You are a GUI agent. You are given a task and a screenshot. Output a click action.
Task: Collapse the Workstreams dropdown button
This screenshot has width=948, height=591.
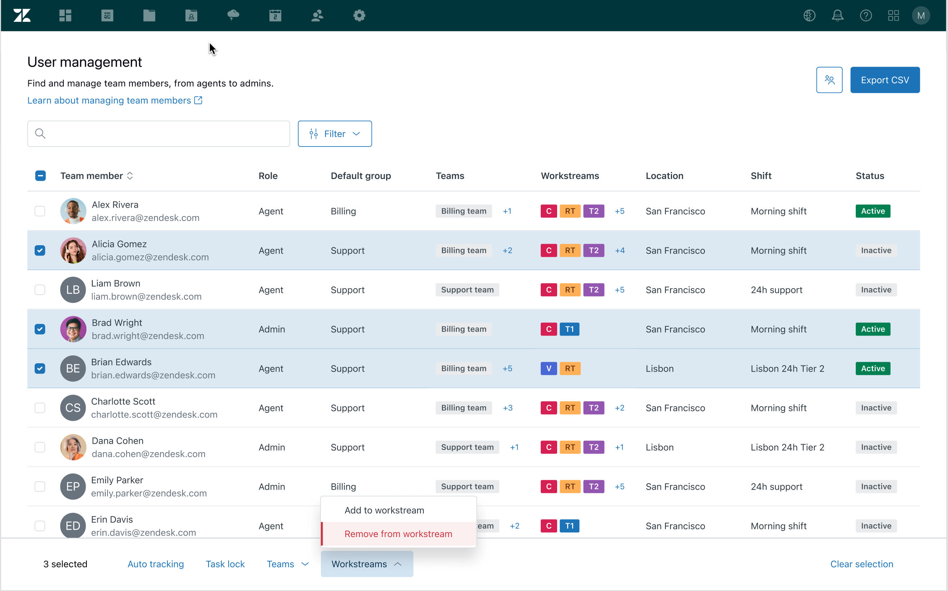pyautogui.click(x=366, y=564)
